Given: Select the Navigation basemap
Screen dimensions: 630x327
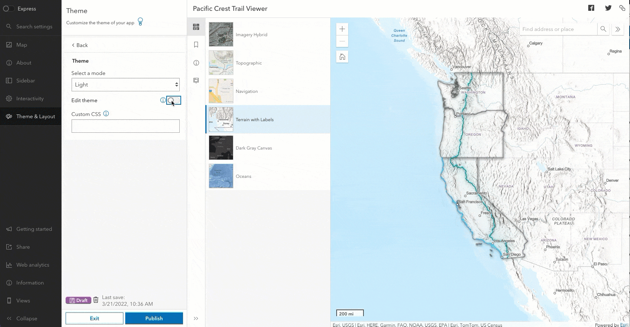Looking at the screenshot, I should point(268,91).
